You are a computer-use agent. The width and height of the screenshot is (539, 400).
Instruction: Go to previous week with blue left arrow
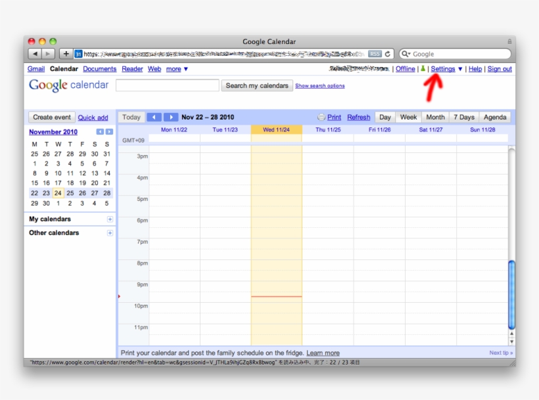(154, 117)
